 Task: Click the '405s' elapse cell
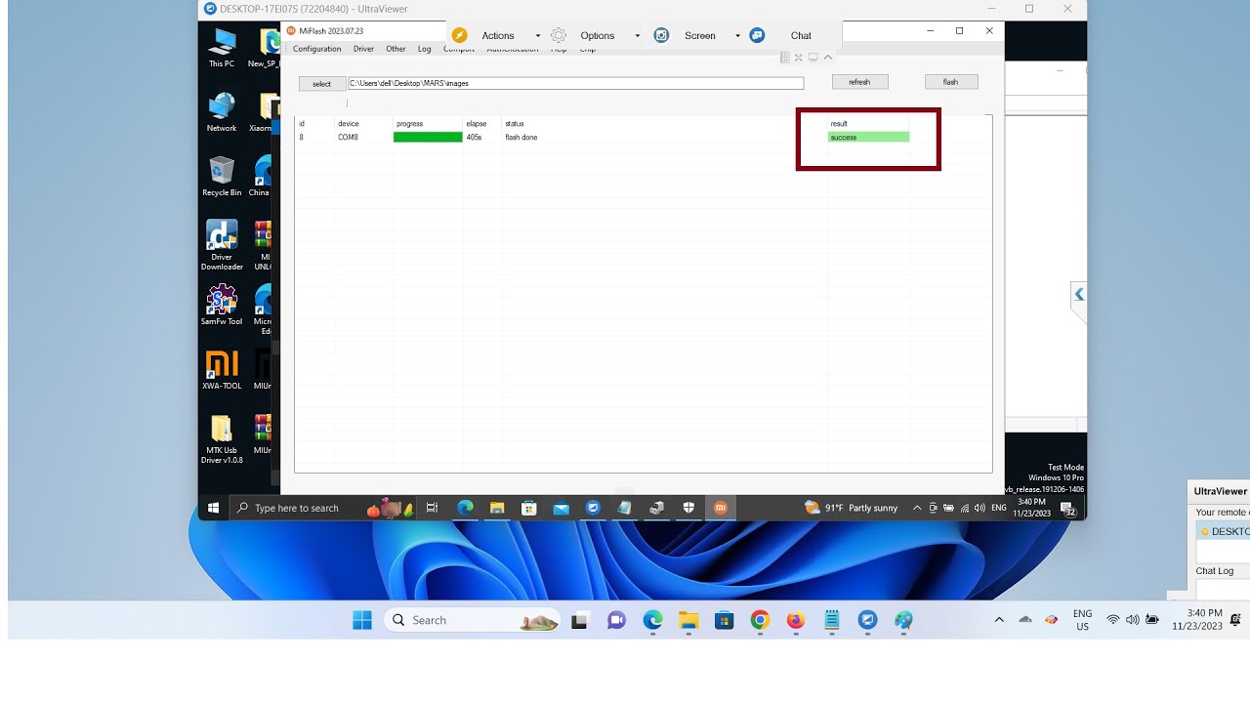[x=474, y=138]
